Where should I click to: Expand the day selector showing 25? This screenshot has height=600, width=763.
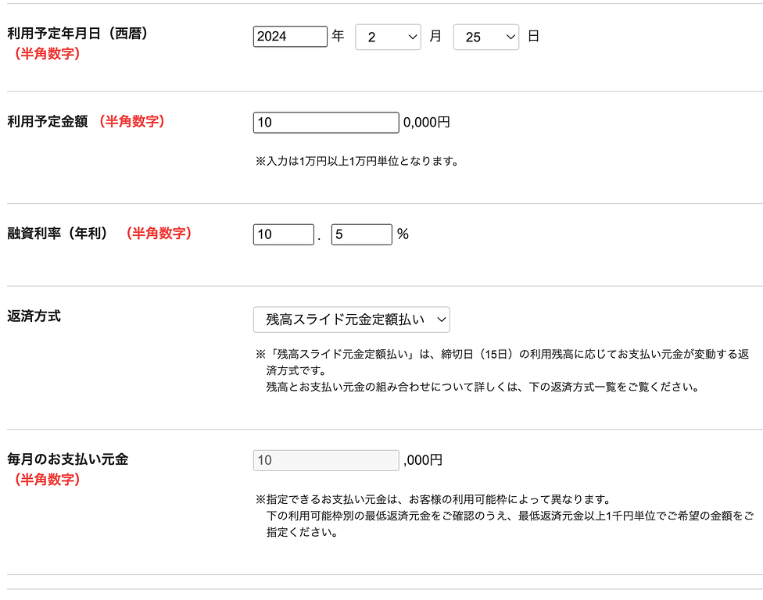[485, 37]
